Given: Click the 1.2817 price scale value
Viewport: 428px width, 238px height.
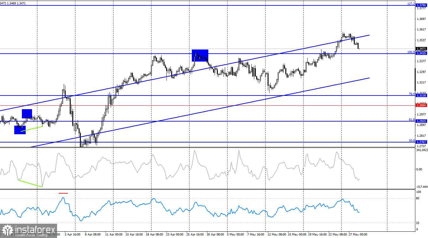Looking at the screenshot, I should click(421, 136).
